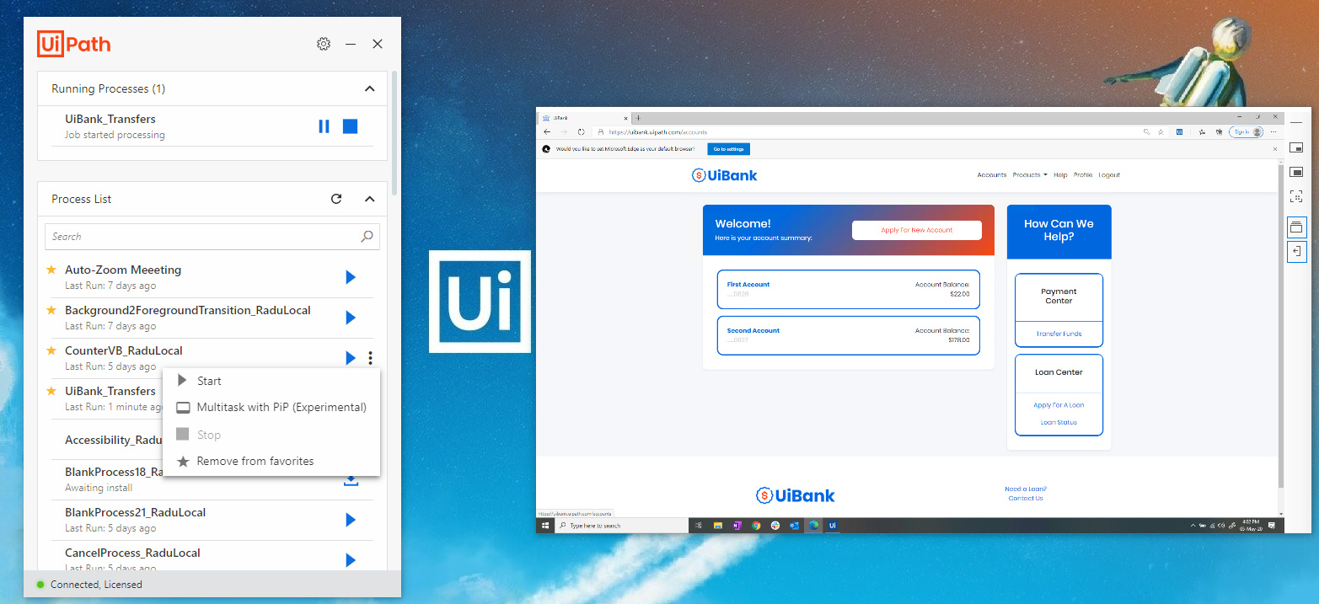Open UiPath Assistant settings gear
Image resolution: width=1319 pixels, height=604 pixels.
[x=324, y=44]
